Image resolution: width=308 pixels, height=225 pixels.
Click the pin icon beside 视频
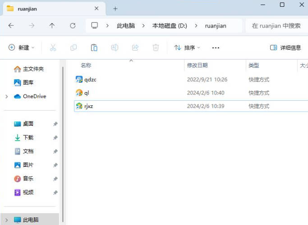tap(55, 192)
